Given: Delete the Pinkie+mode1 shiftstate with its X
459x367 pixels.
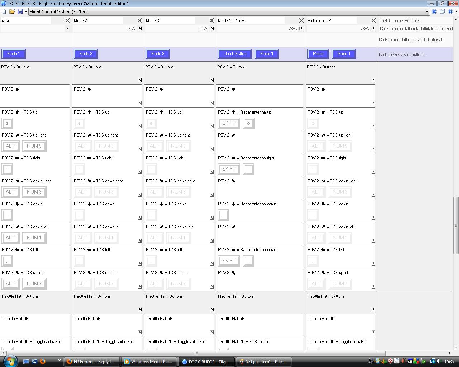Looking at the screenshot, I should point(373,20).
